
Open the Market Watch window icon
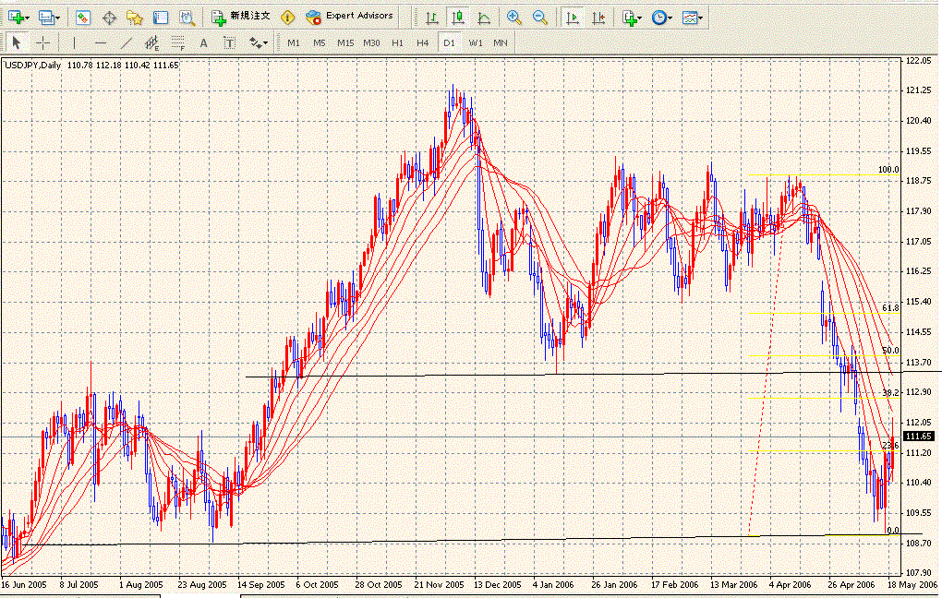tap(83, 17)
